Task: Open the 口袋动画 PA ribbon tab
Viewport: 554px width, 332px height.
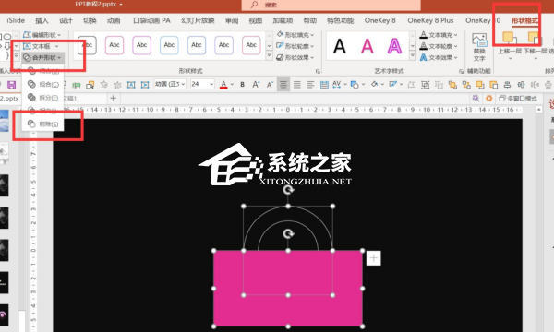Action: (151, 20)
